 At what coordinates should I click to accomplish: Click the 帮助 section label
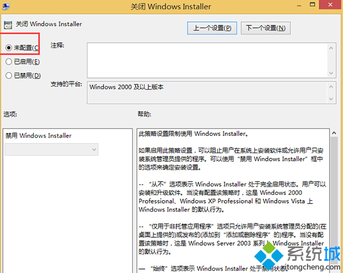click(144, 114)
